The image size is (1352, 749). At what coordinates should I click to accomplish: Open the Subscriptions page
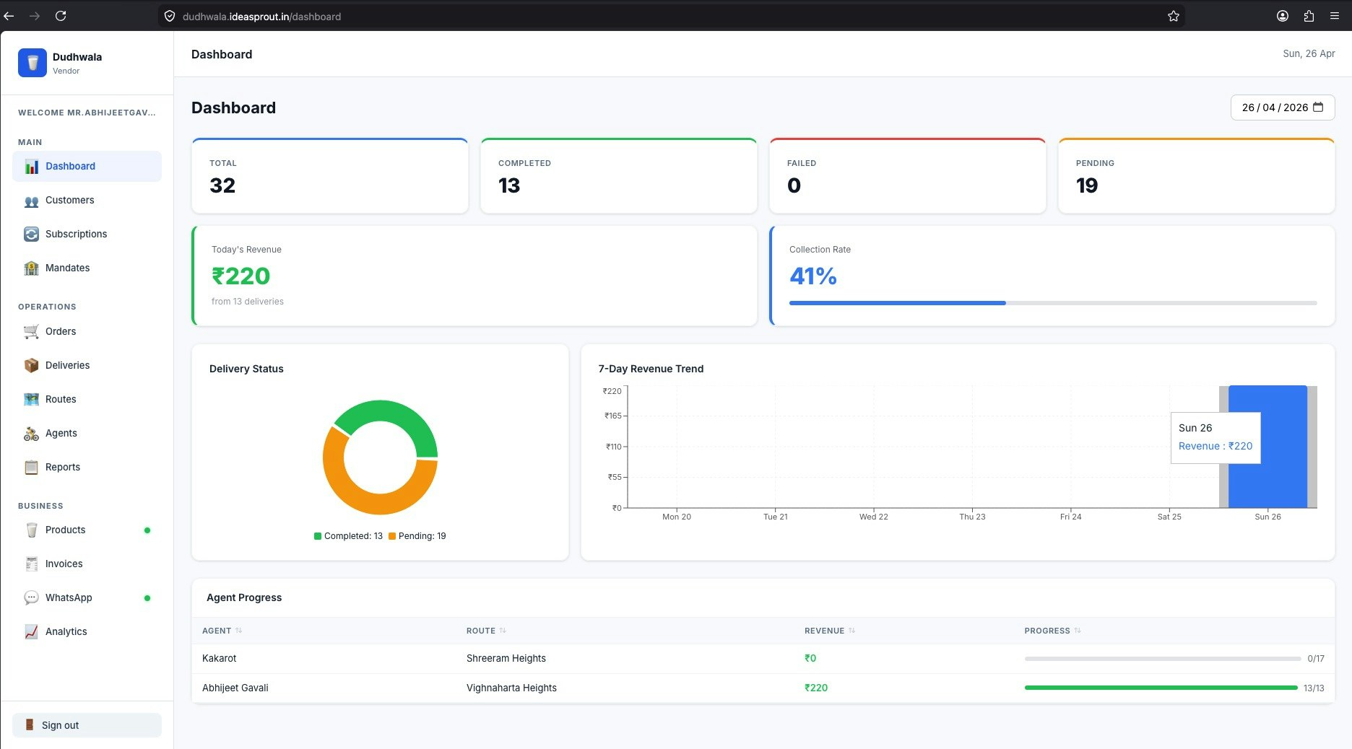[x=87, y=234]
